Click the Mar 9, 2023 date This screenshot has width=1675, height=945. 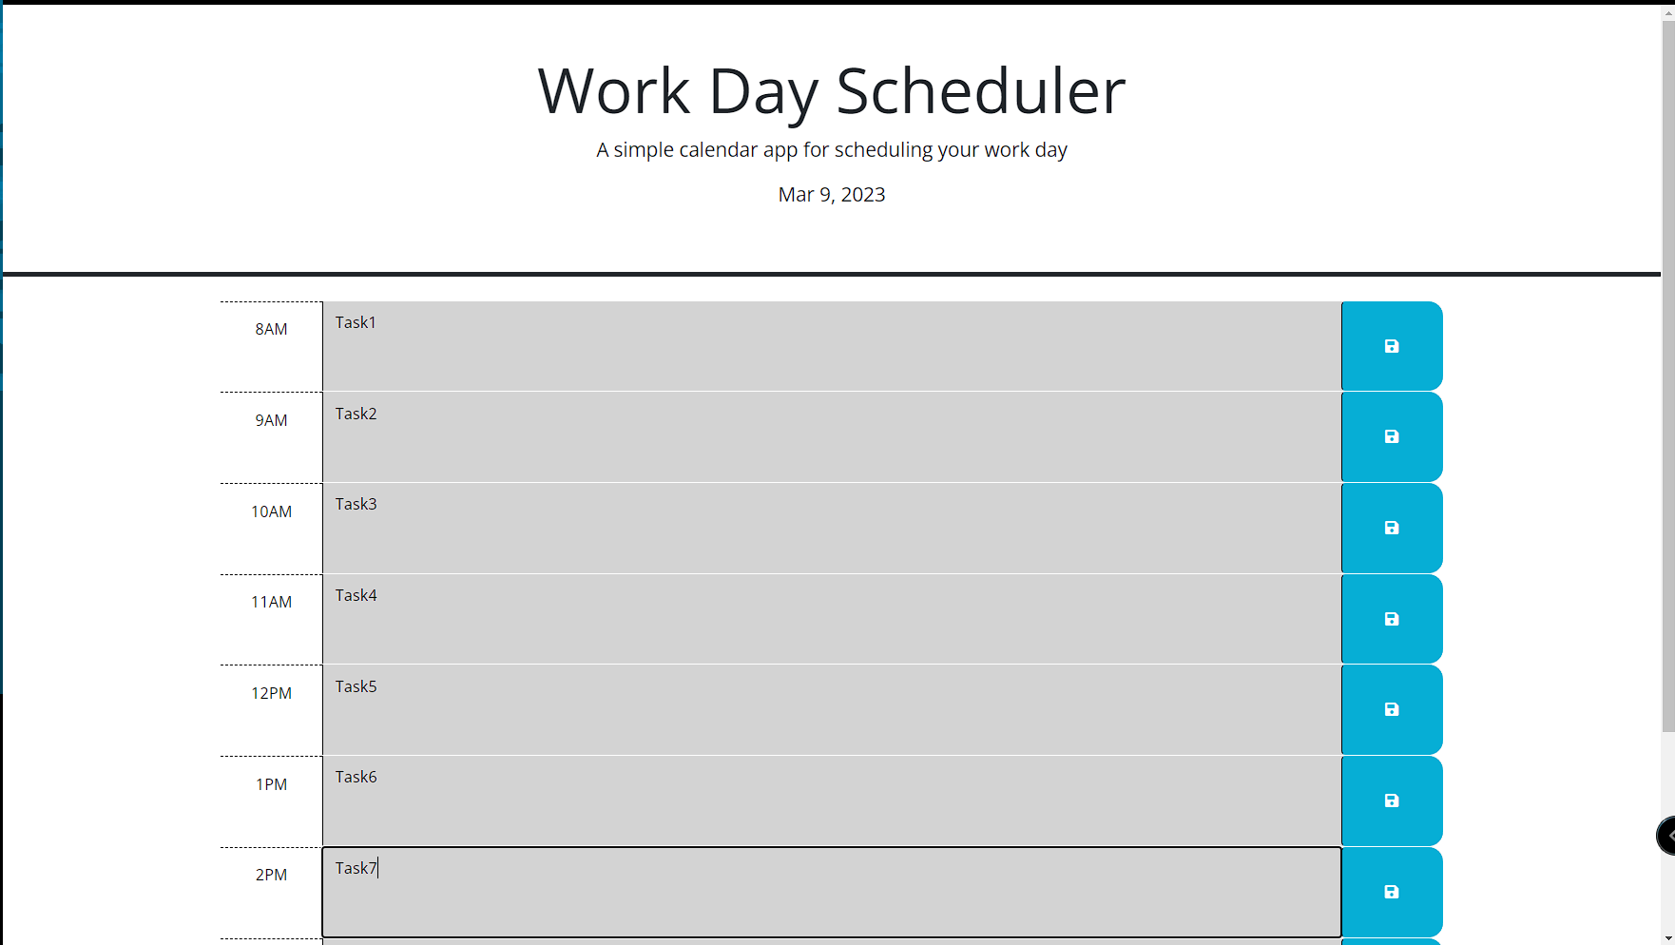point(831,195)
